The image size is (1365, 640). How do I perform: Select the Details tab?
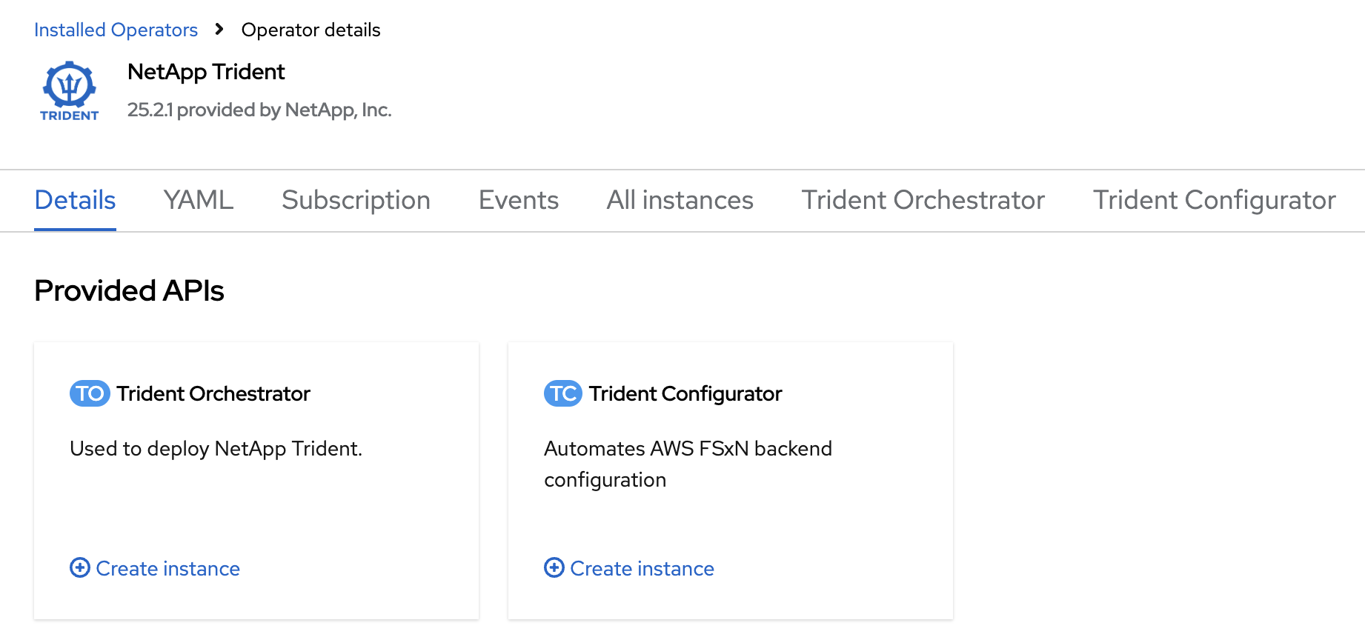pos(75,200)
